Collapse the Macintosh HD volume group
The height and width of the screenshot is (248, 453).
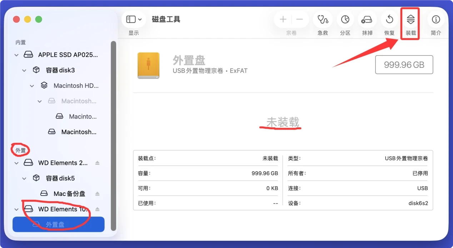tap(32, 86)
